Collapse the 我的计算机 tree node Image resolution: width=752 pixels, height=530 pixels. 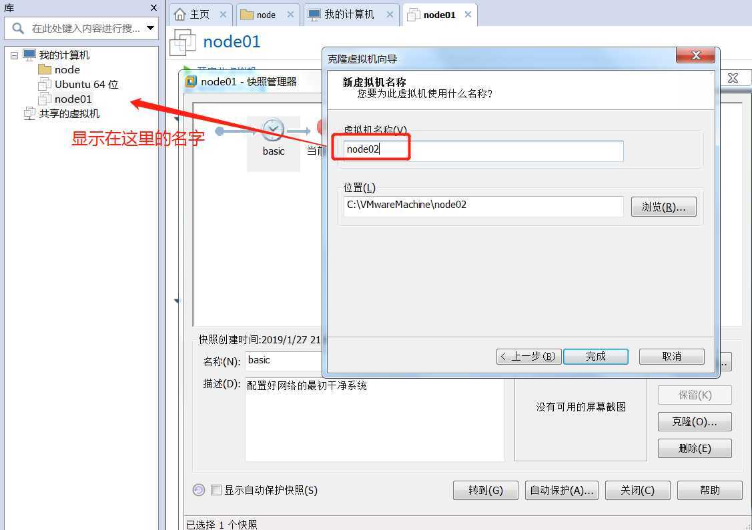click(x=15, y=55)
